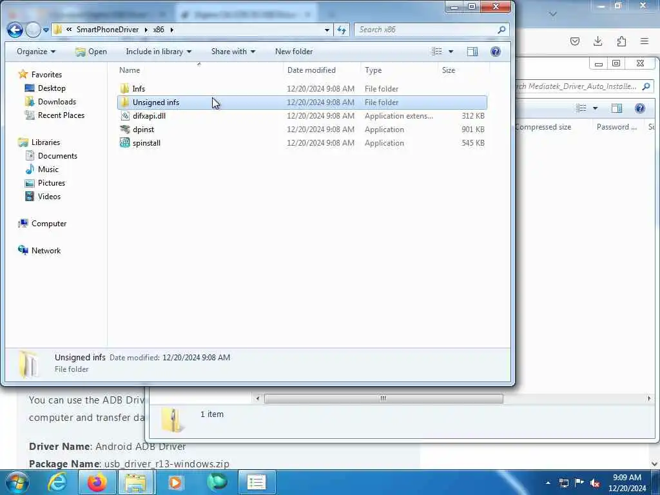Open Documents library
The width and height of the screenshot is (660, 495).
click(x=57, y=156)
